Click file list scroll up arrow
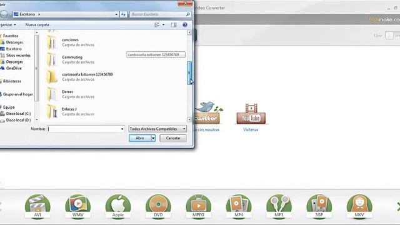Screen dimensions: 400x225 point(189,32)
